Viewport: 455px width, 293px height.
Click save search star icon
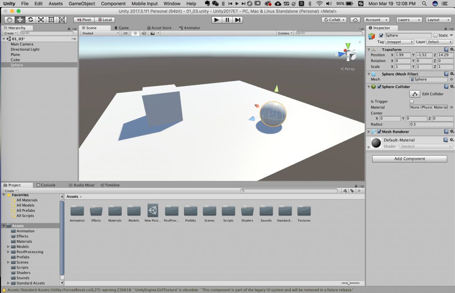tap(359, 191)
